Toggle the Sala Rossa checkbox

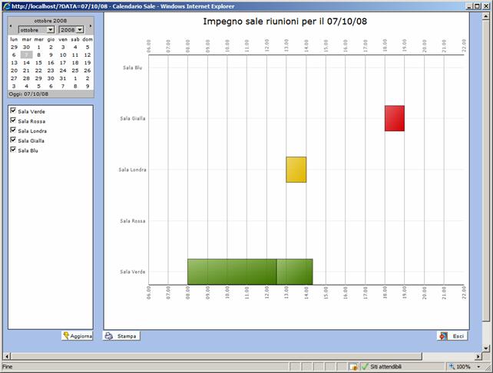[13, 120]
